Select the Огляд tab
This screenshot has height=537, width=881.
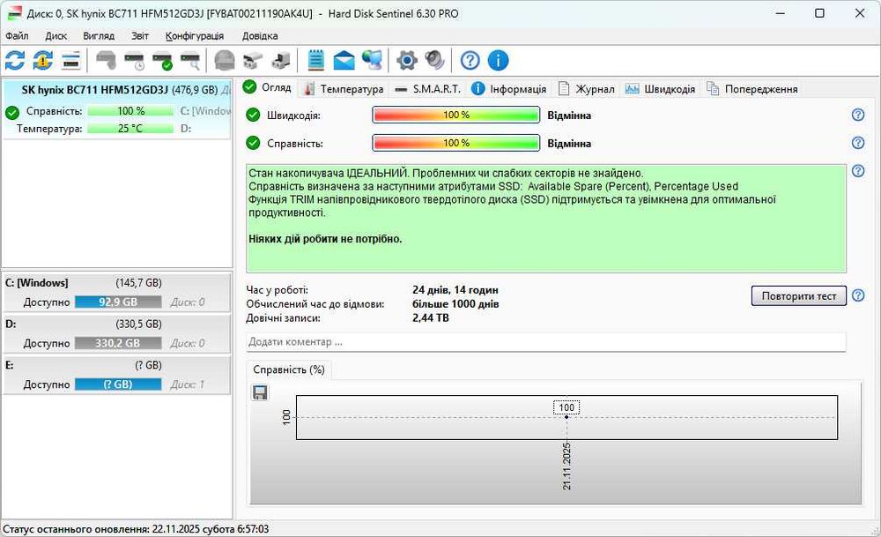[x=268, y=87]
